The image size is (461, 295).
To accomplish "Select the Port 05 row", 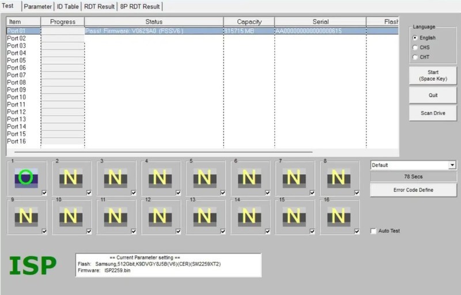I will tap(203, 60).
